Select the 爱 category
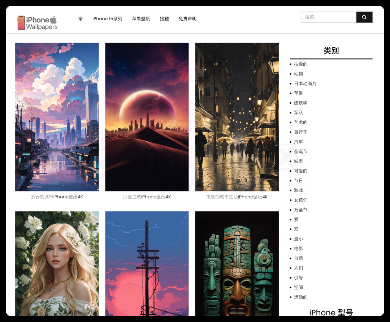Viewport: 390px width, 322px height. 296,219
